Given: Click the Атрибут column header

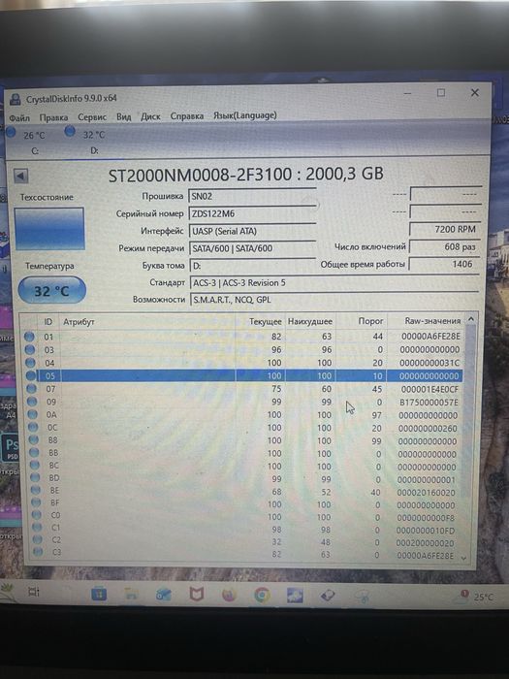Looking at the screenshot, I should [79, 322].
